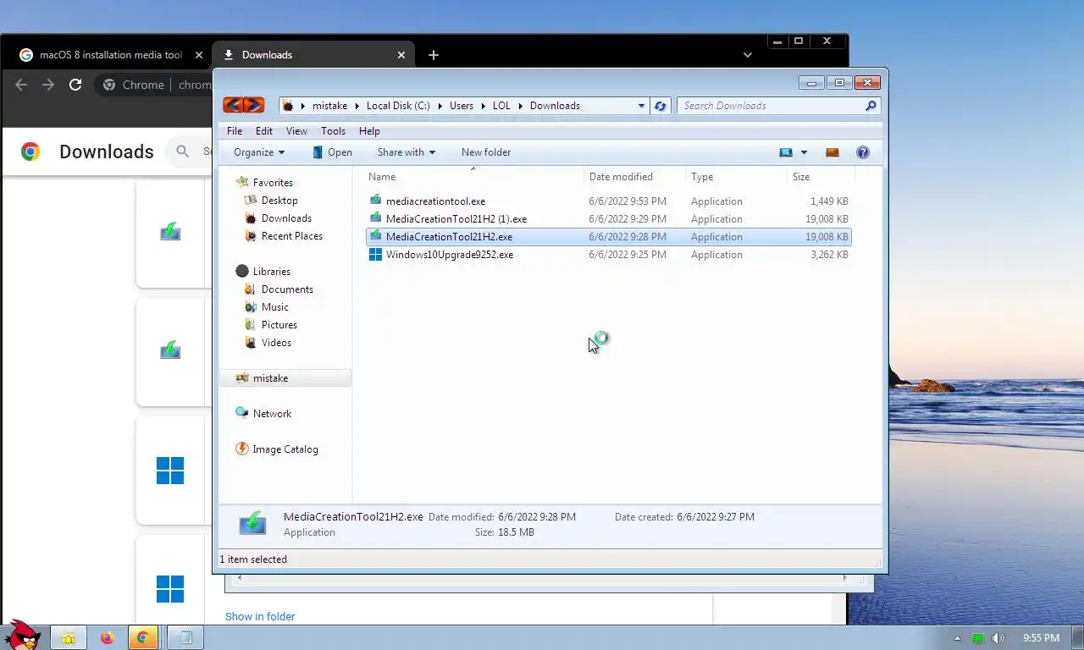Viewport: 1084px width, 650px height.
Task: Click the Open button in Explorer toolbar
Action: click(x=332, y=152)
